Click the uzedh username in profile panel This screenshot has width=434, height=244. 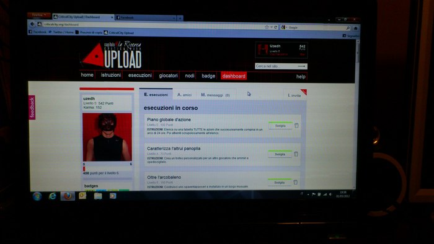click(89, 98)
